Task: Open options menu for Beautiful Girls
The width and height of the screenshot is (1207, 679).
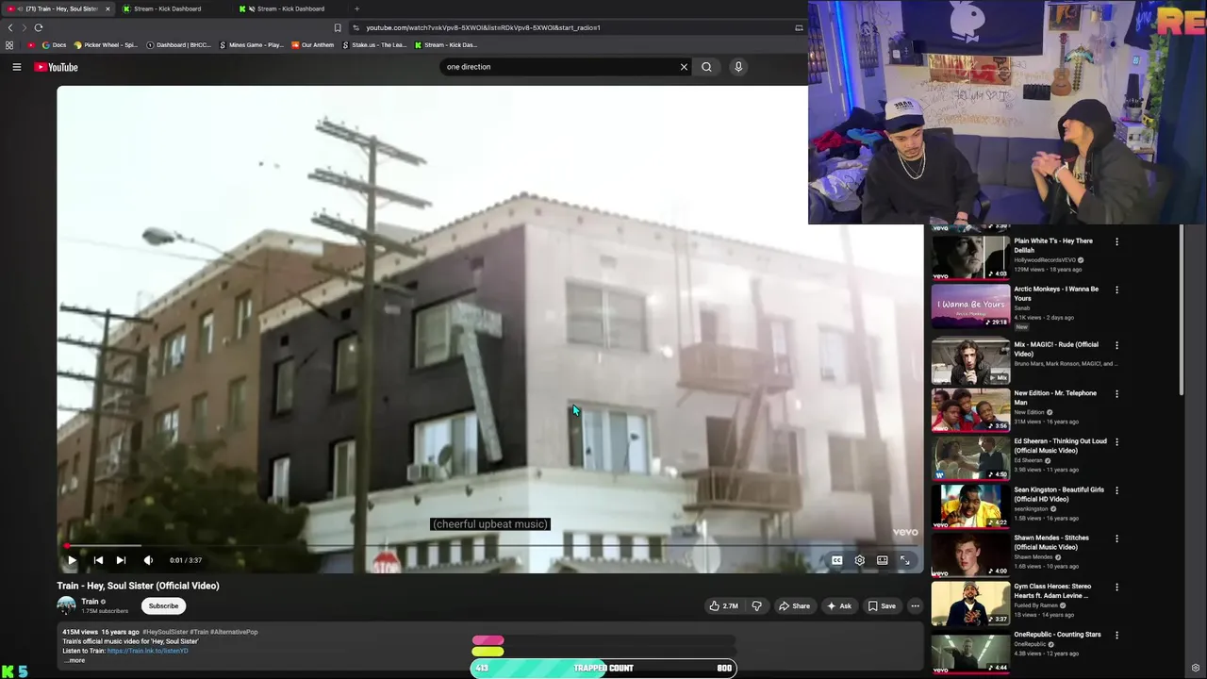Action: pyautogui.click(x=1116, y=490)
